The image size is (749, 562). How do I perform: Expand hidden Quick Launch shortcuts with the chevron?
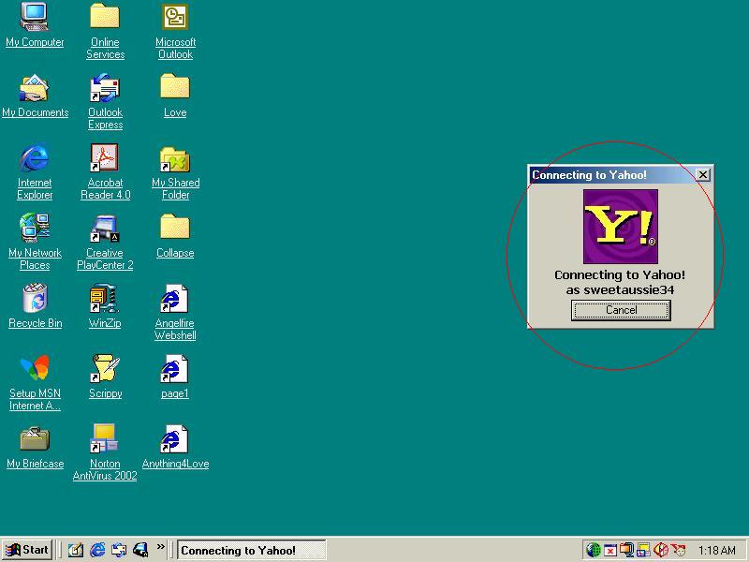(x=161, y=548)
